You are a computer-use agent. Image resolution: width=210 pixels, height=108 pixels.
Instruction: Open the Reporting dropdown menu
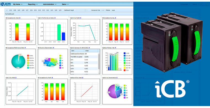(x=33, y=4)
